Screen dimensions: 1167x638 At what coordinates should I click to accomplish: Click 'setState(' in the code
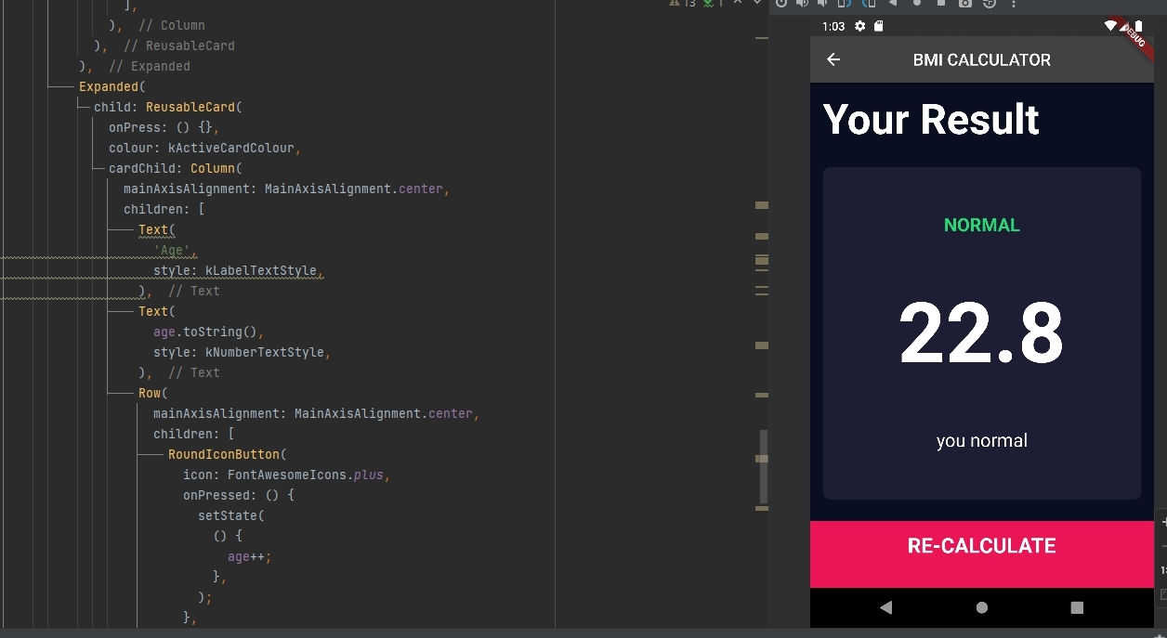click(x=231, y=515)
